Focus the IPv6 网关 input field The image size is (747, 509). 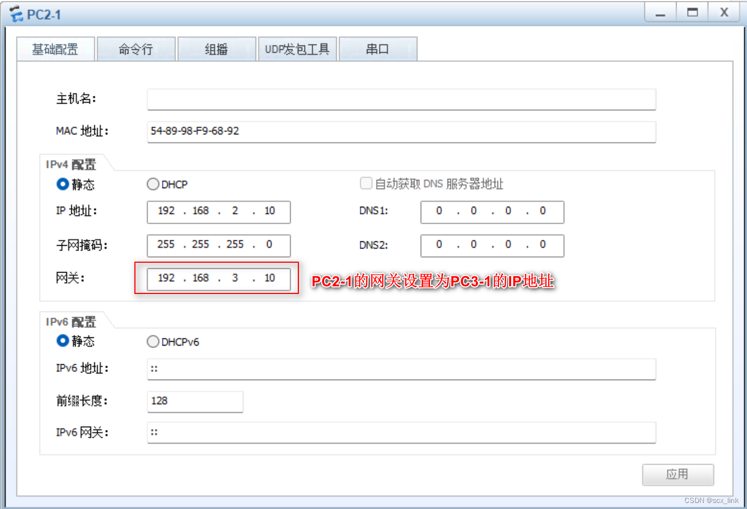(x=401, y=432)
